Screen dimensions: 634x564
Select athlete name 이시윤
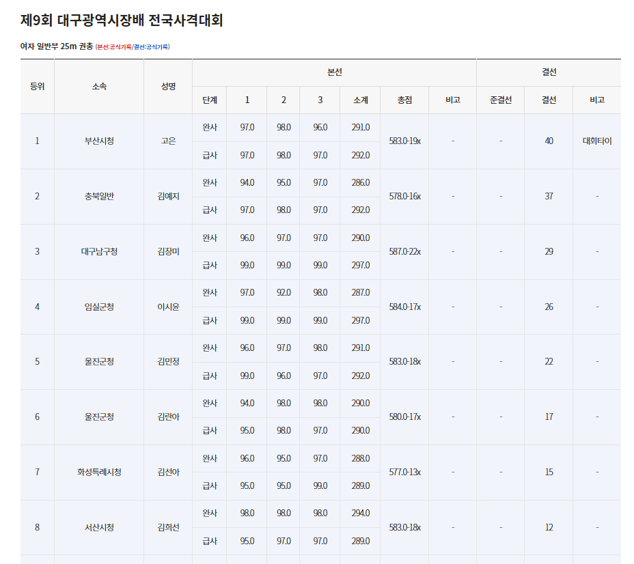(x=168, y=307)
